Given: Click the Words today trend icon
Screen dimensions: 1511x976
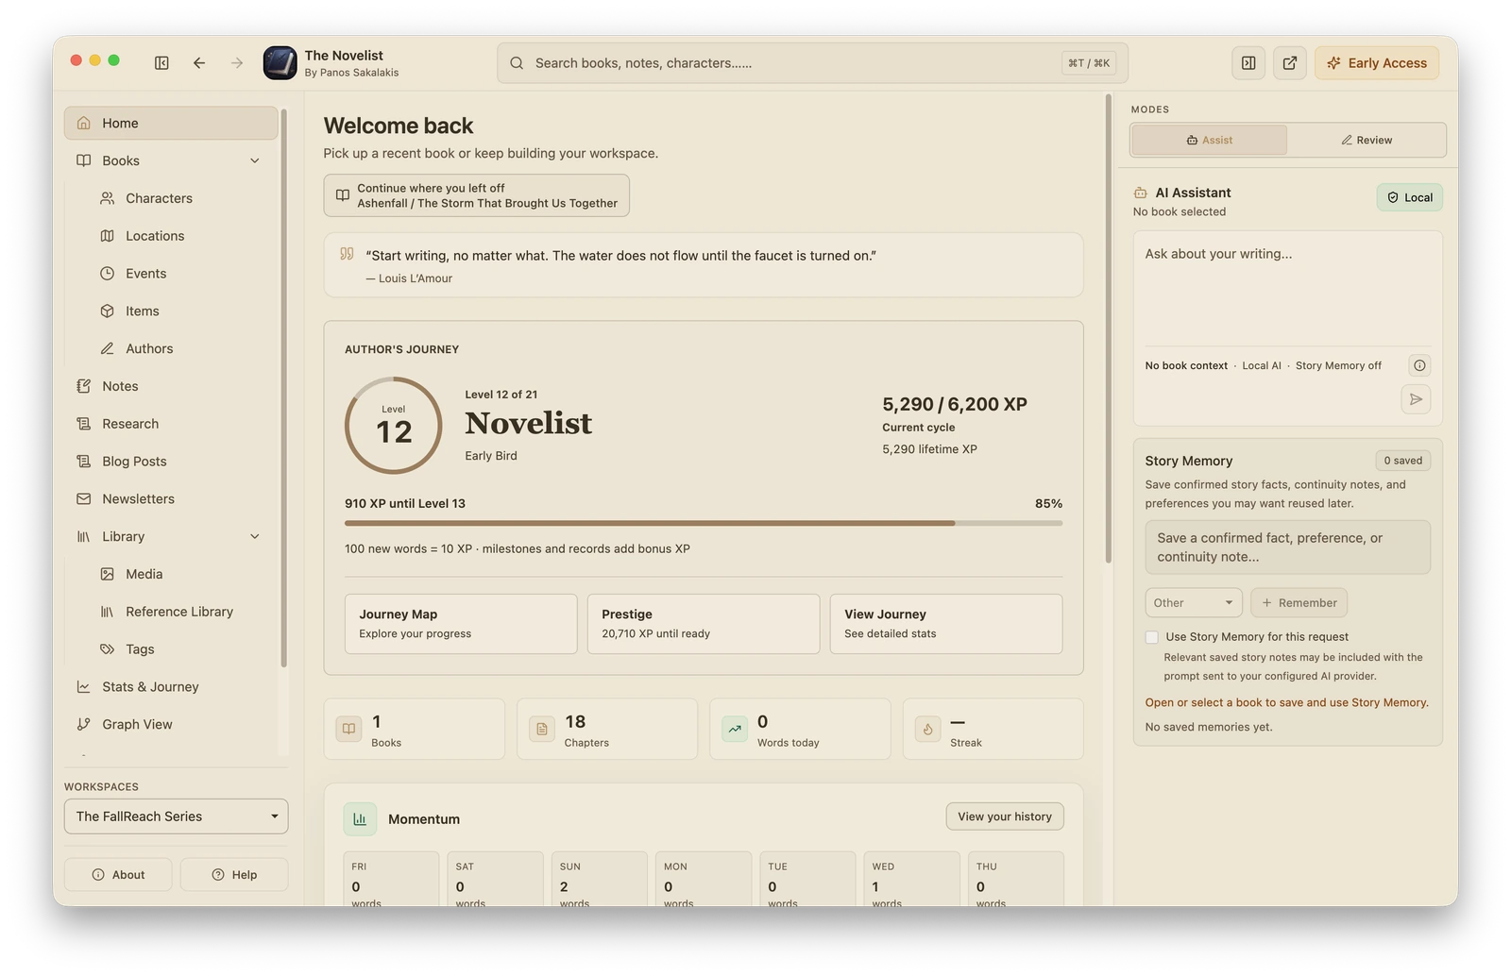Looking at the screenshot, I should pos(735,729).
